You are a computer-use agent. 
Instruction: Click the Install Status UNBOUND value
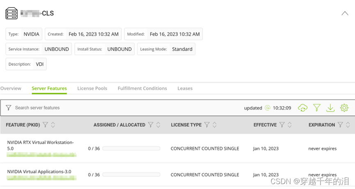[x=119, y=49]
